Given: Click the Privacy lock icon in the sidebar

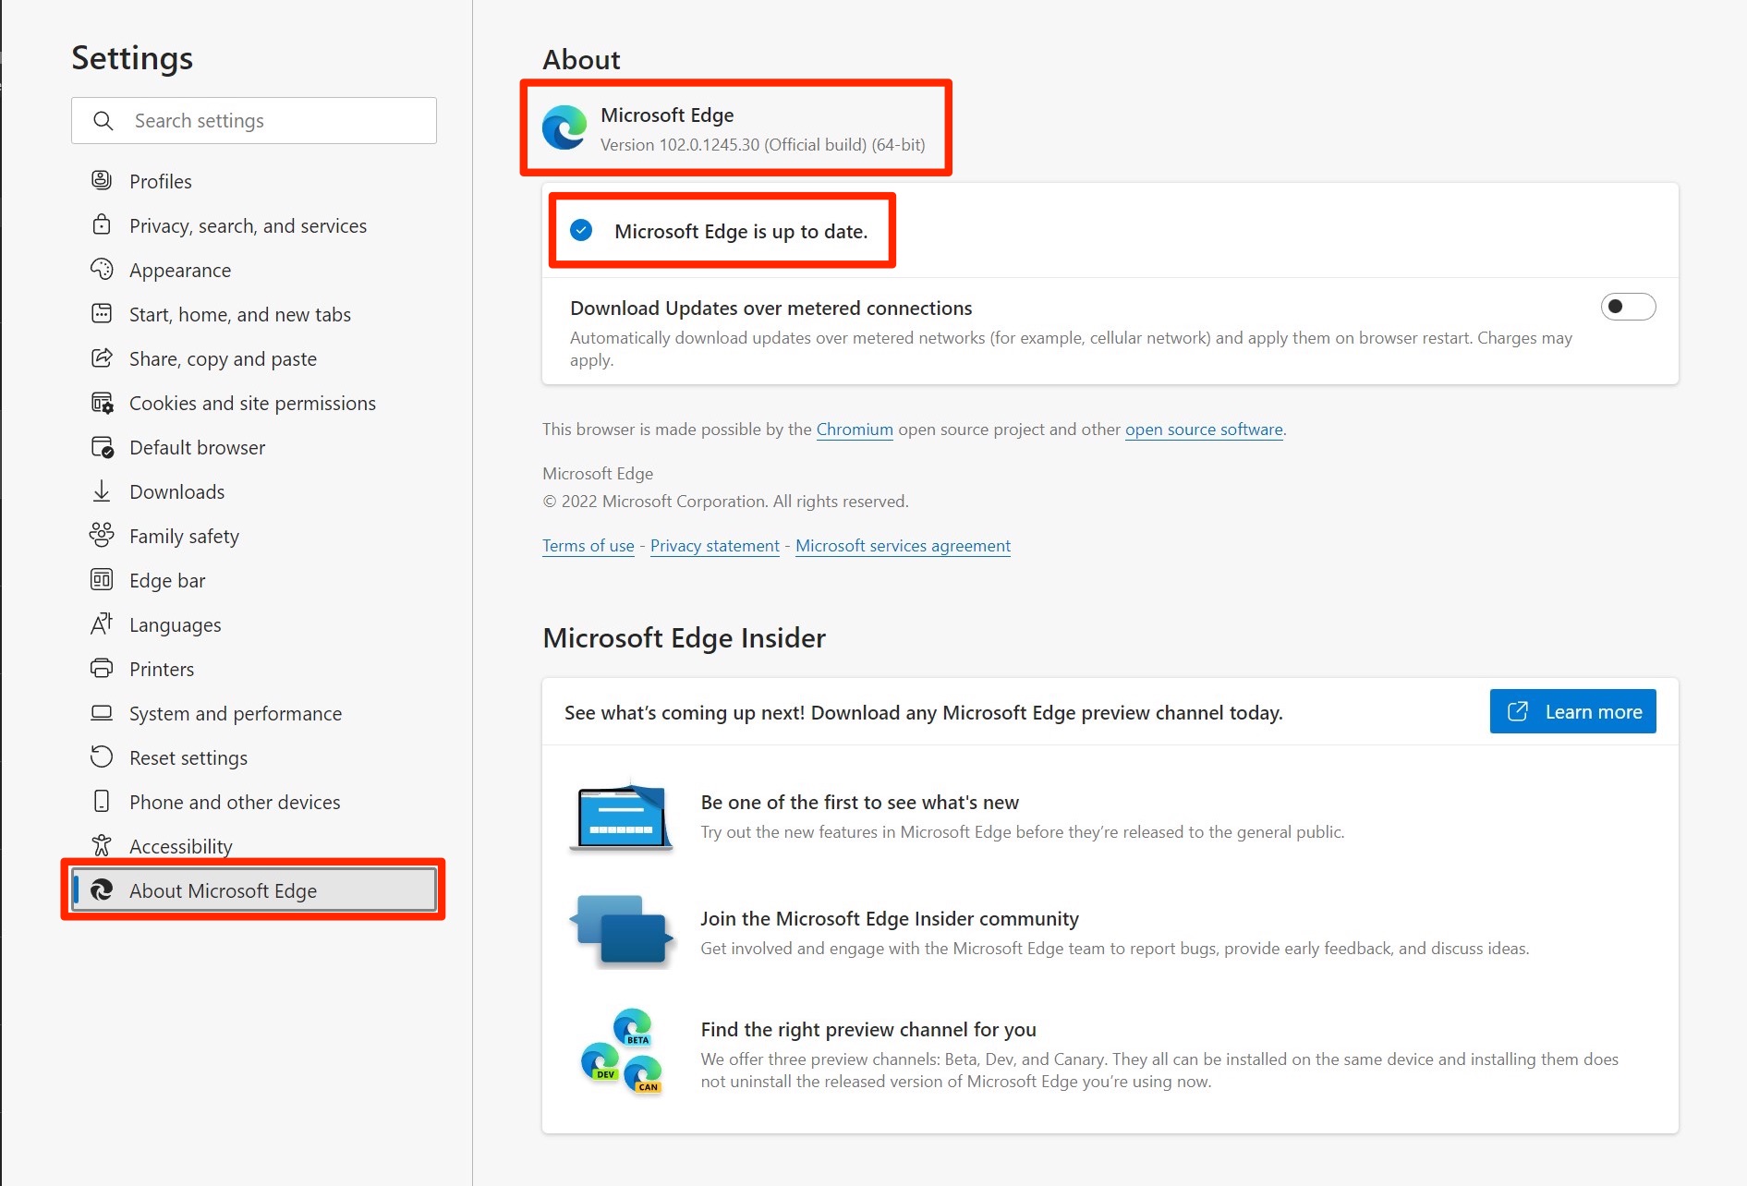Looking at the screenshot, I should tap(102, 224).
